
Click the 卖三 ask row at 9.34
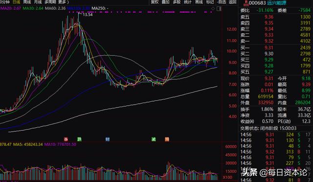pyautogui.click(x=275, y=29)
